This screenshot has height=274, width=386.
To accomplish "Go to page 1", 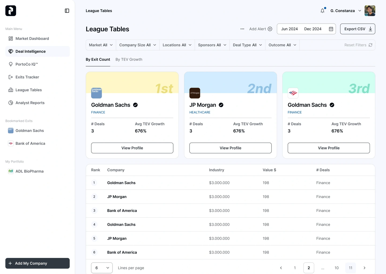I will point(295,268).
